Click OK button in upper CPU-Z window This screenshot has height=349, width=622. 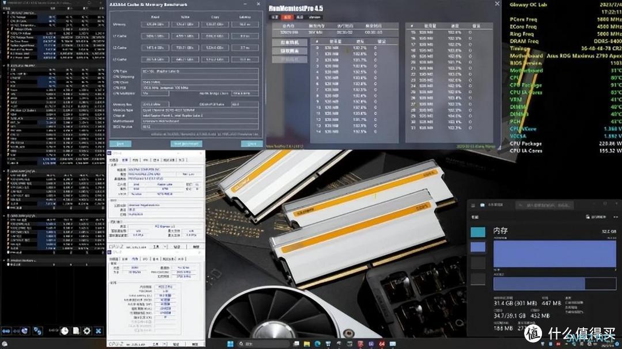tap(196, 247)
